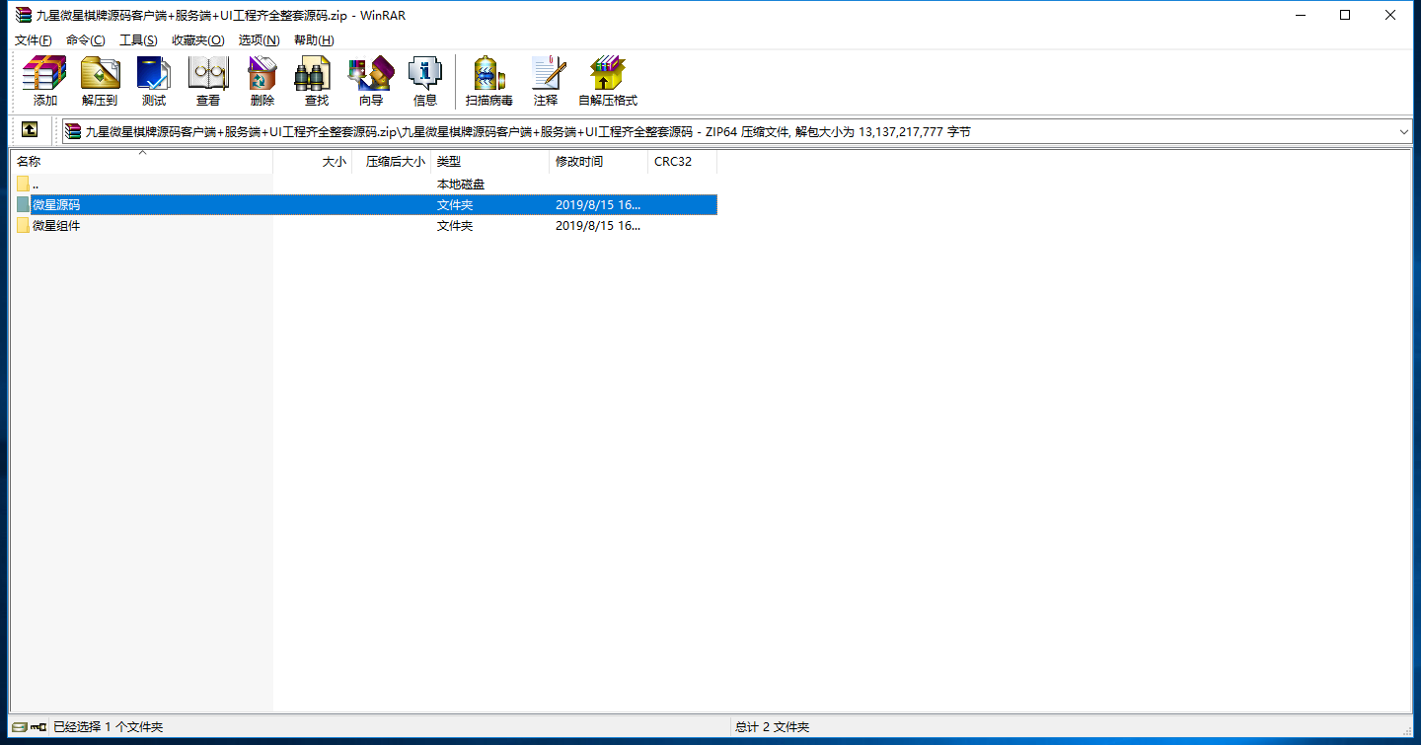
Task: Show archive 信息 (Info)
Action: pos(424,81)
